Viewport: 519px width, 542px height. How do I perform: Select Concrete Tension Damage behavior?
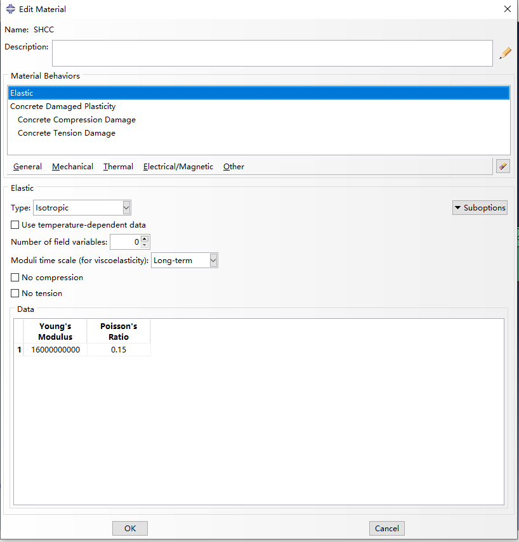tap(67, 133)
